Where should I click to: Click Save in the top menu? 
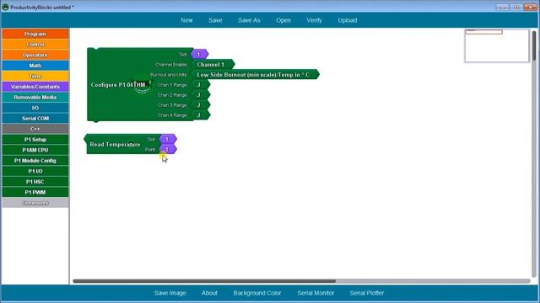[x=215, y=20]
